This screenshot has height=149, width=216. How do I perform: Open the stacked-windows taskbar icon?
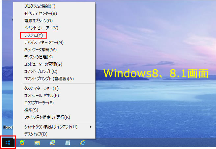[x=52, y=143]
